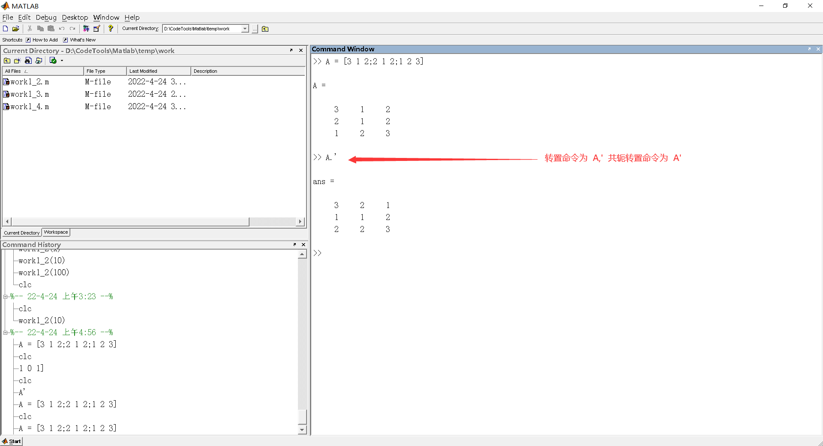Open the GUIDE tool icon
Image resolution: width=823 pixels, height=446 pixels.
pyautogui.click(x=97, y=29)
